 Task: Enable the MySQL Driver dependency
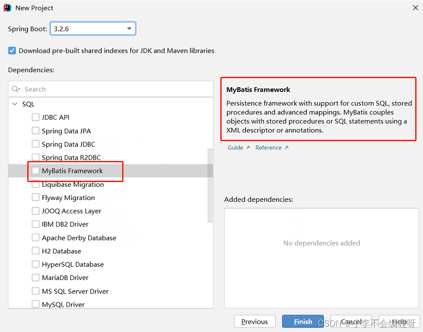(x=35, y=304)
